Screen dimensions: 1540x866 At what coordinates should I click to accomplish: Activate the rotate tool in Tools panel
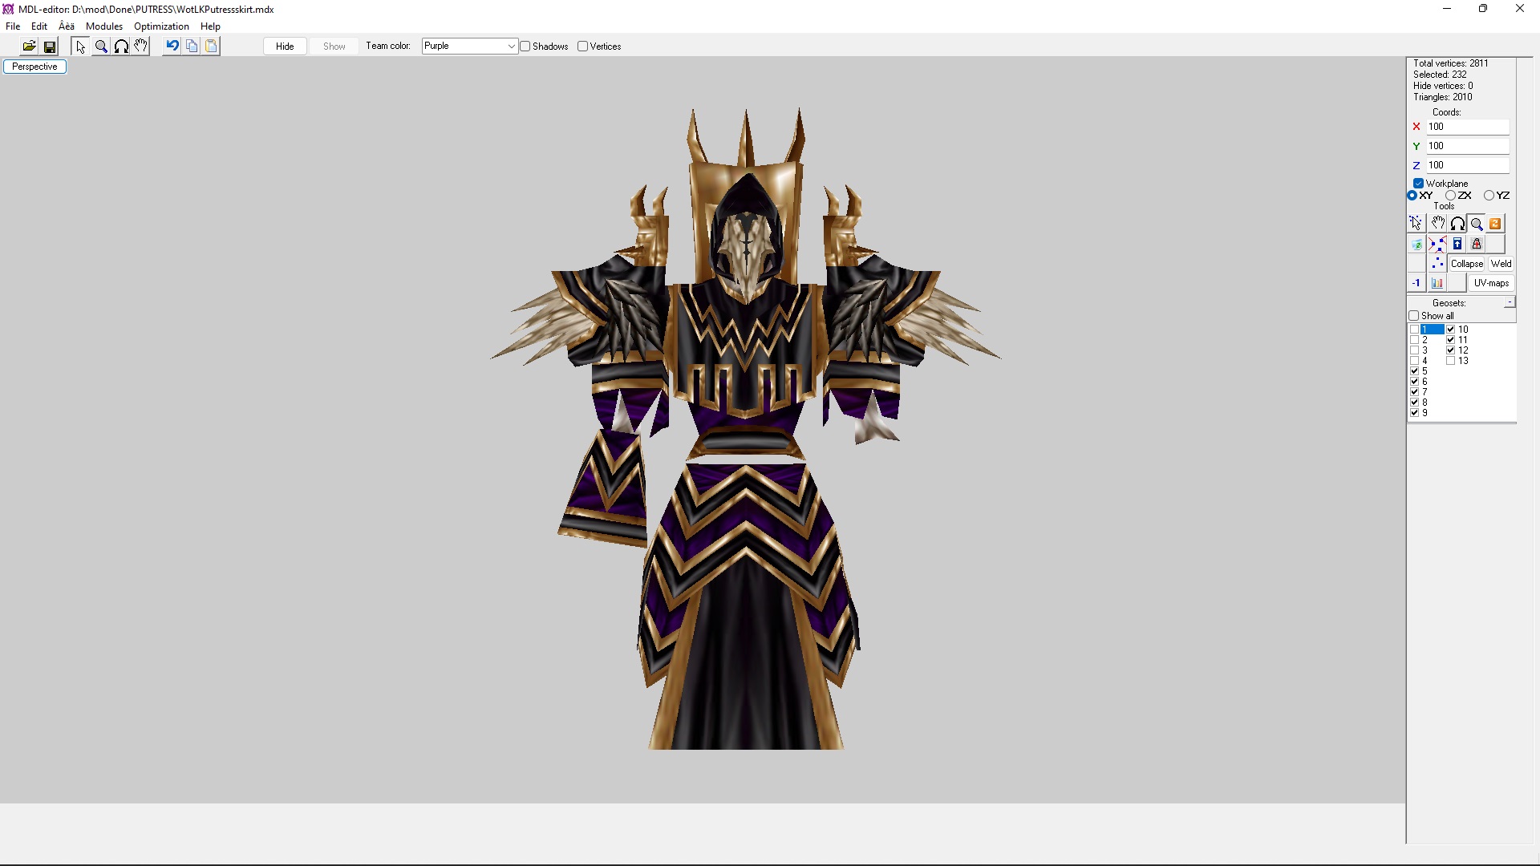pyautogui.click(x=1457, y=224)
